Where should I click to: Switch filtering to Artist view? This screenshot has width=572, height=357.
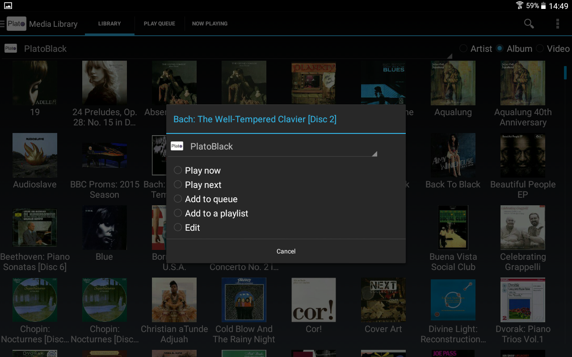[x=463, y=49]
